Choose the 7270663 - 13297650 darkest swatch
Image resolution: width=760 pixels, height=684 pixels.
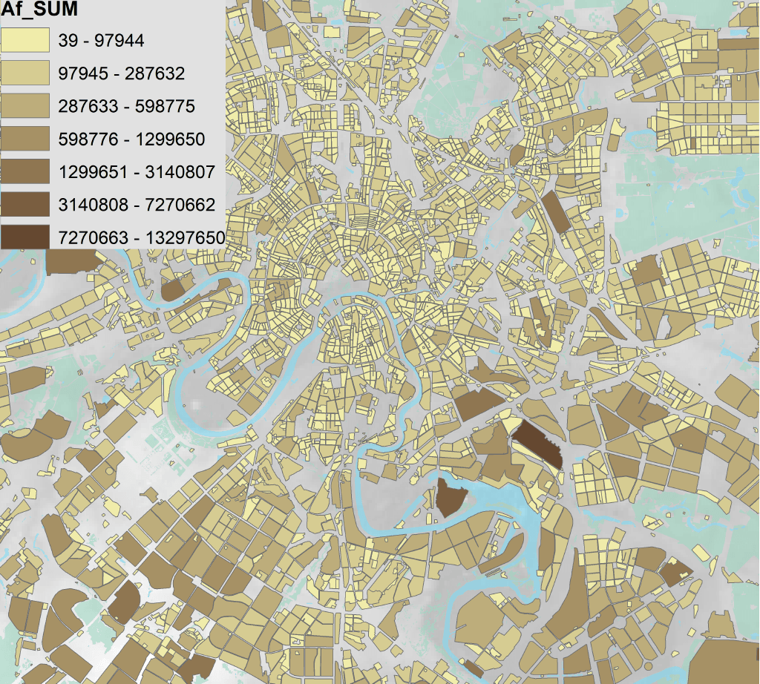point(25,237)
